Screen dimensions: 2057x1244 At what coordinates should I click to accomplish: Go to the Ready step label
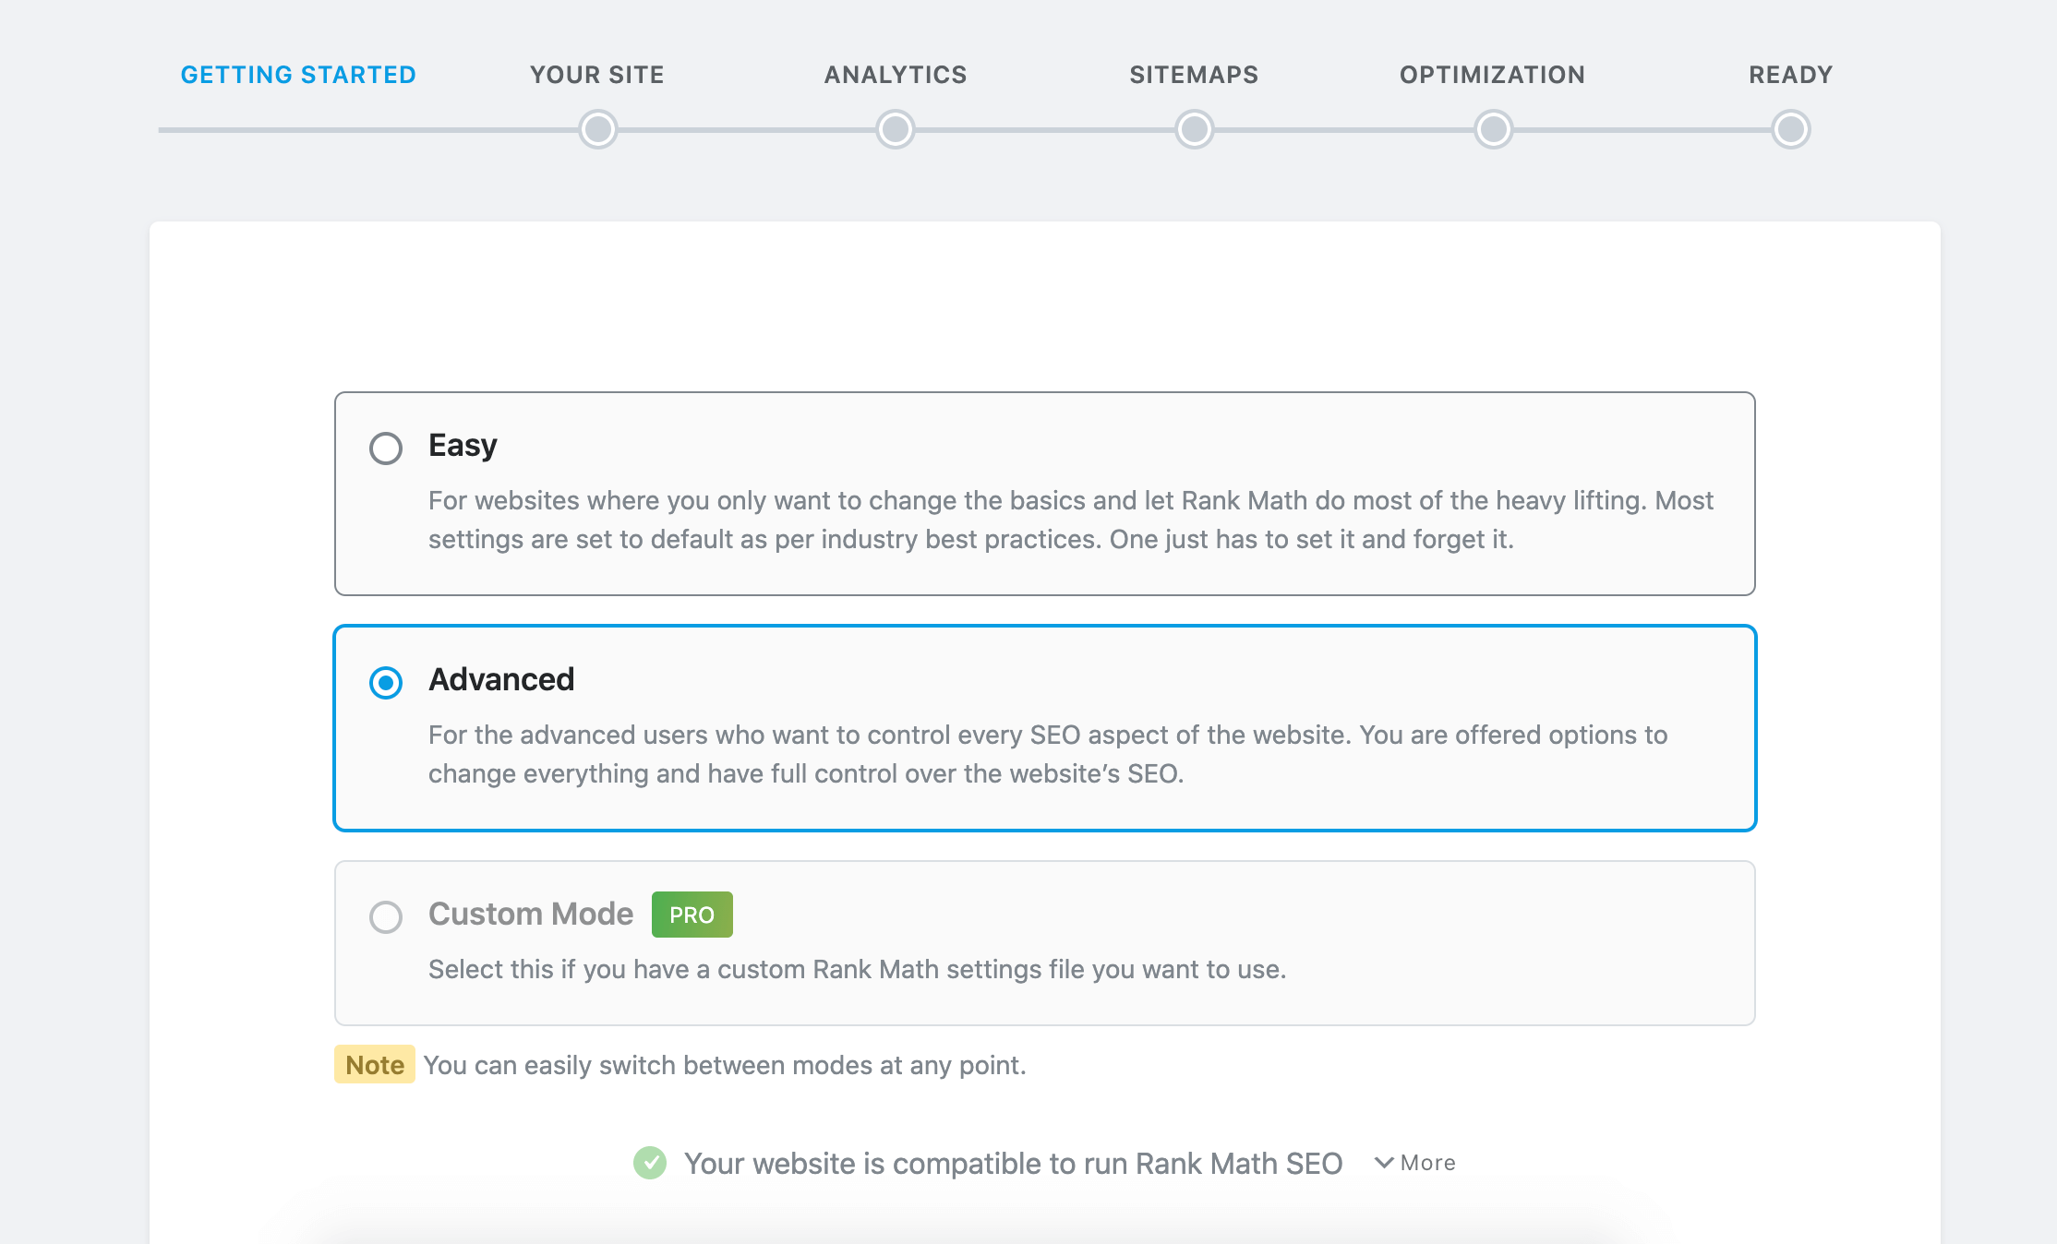(1791, 75)
